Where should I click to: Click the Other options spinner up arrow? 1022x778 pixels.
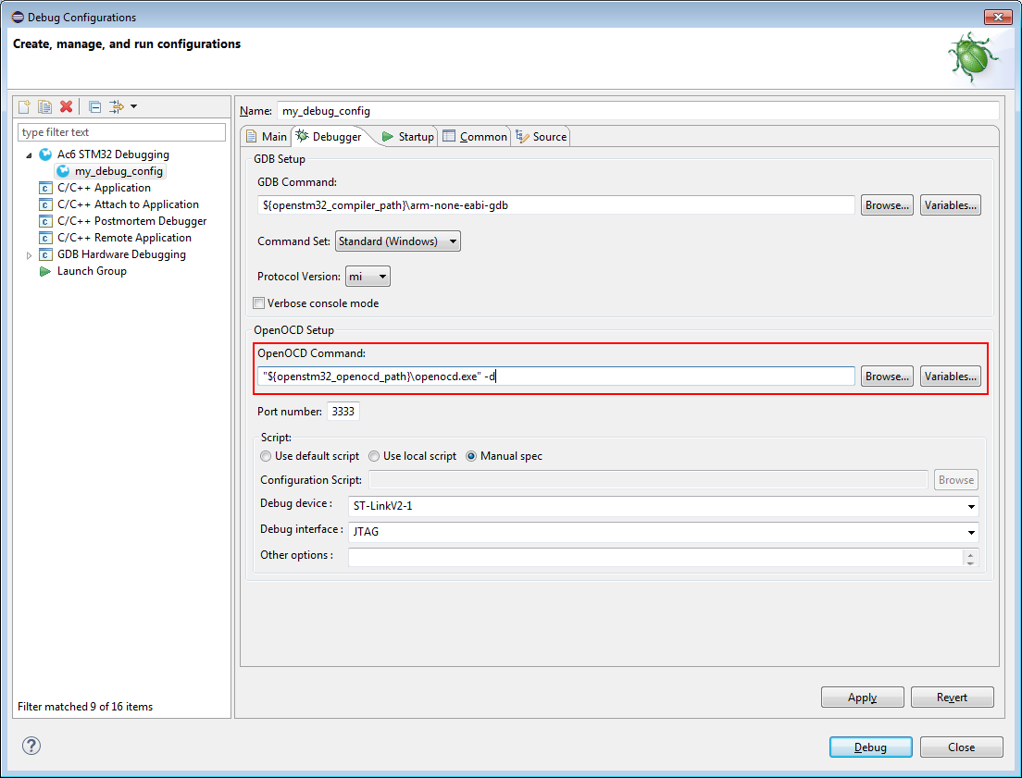tap(969, 553)
